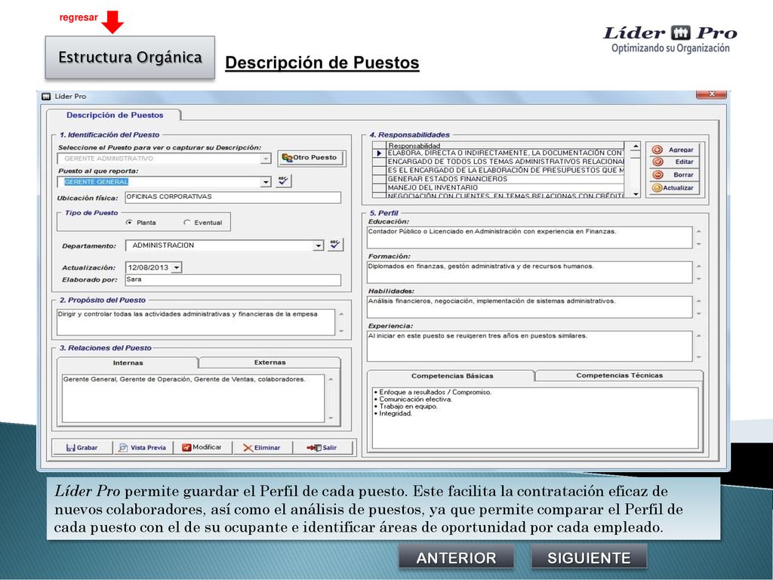Select row starting ES EL ENCARGADO DE LA ELABORACIÓN

pyautogui.click(x=505, y=171)
